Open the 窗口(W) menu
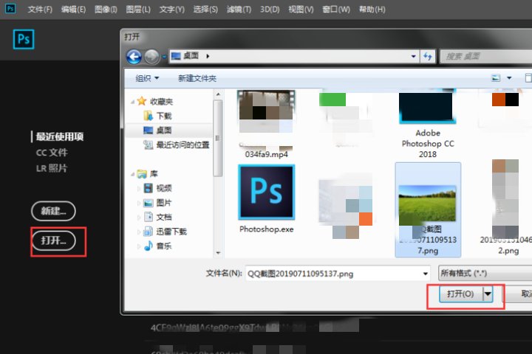 click(336, 10)
